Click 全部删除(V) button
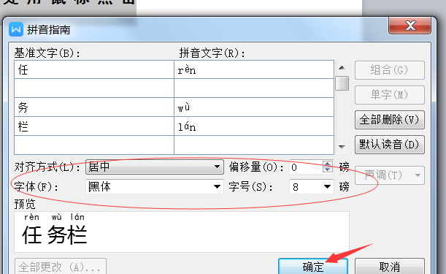Image resolution: width=446 pixels, height=274 pixels. (389, 120)
